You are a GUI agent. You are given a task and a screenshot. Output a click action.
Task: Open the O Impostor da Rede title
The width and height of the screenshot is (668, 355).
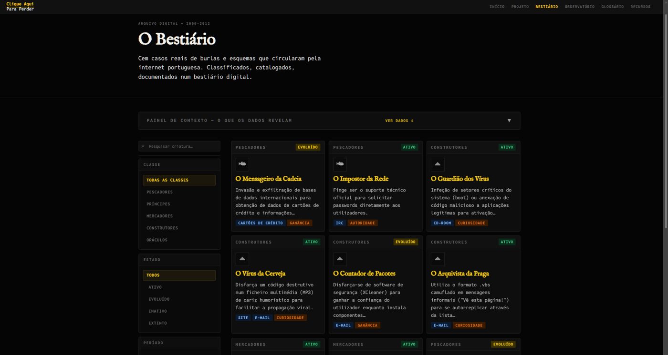click(x=361, y=179)
